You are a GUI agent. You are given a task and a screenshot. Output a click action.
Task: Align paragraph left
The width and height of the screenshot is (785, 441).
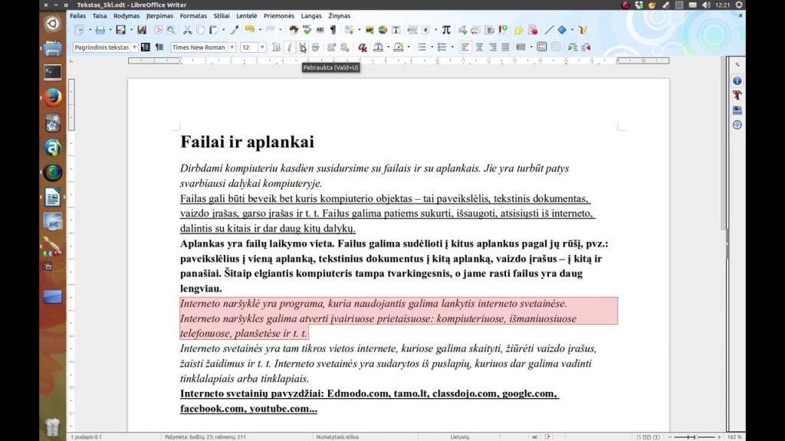click(465, 47)
